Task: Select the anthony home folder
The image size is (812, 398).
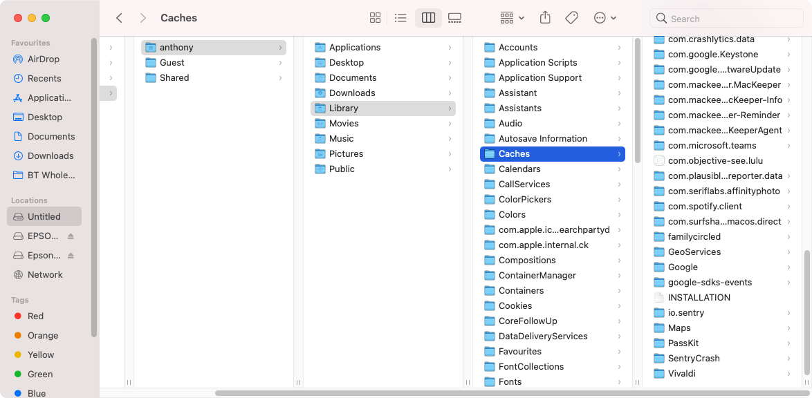Action: 213,47
